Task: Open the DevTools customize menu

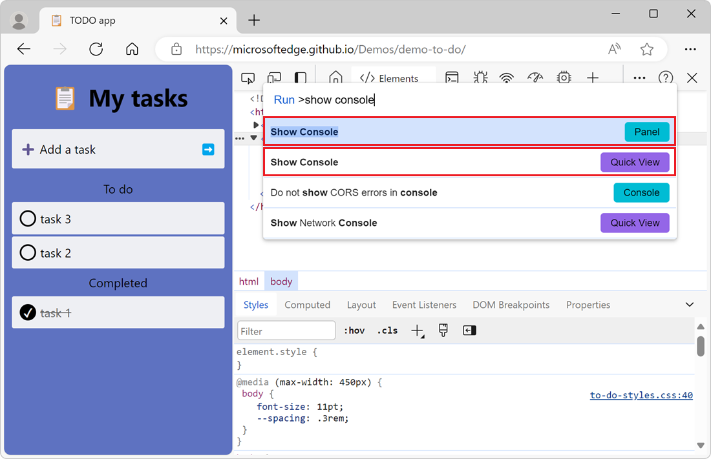Action: pos(639,77)
